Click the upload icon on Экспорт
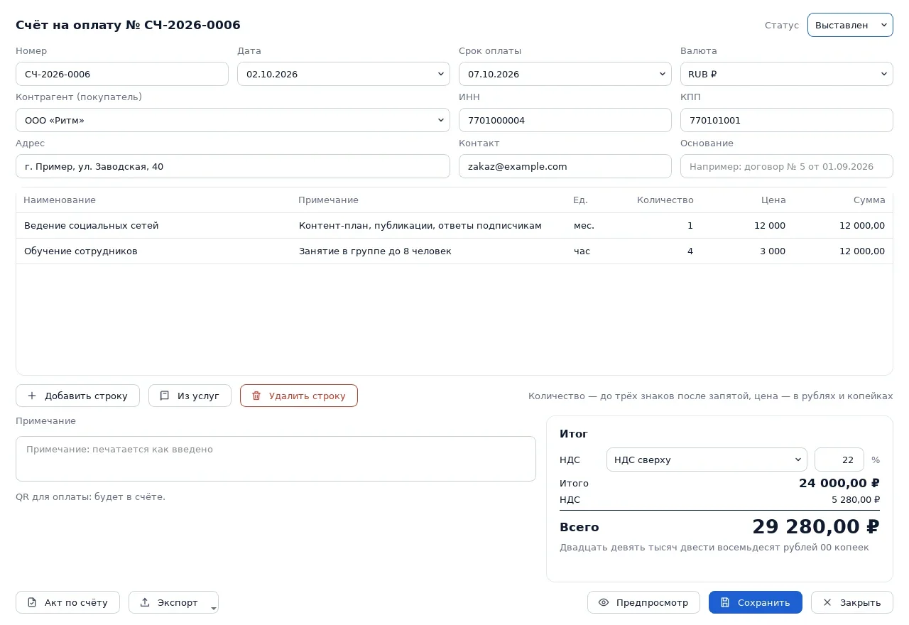The width and height of the screenshot is (909, 625). (145, 602)
